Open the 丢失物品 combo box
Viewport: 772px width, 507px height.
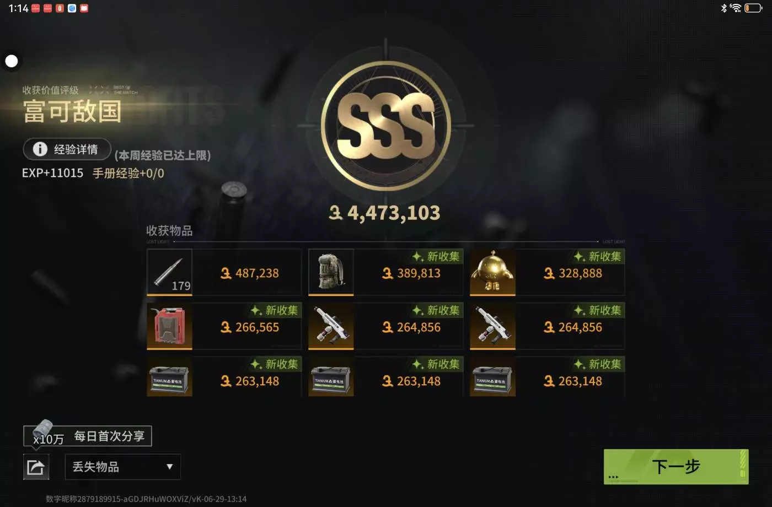[122, 467]
